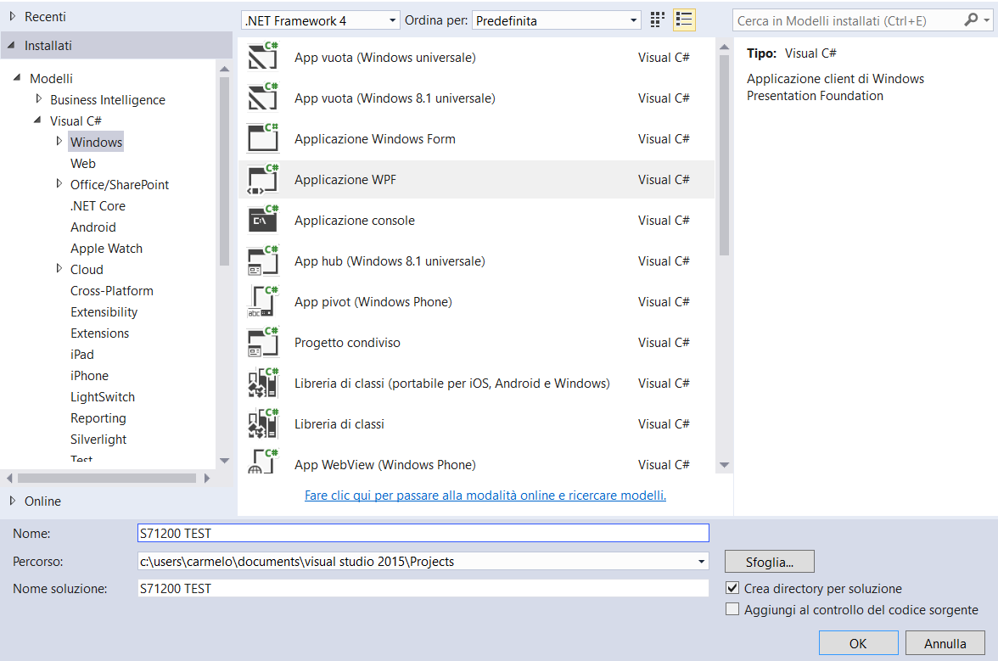Click the template list scroll down arrow
Screen dimensions: 998x661
click(724, 465)
